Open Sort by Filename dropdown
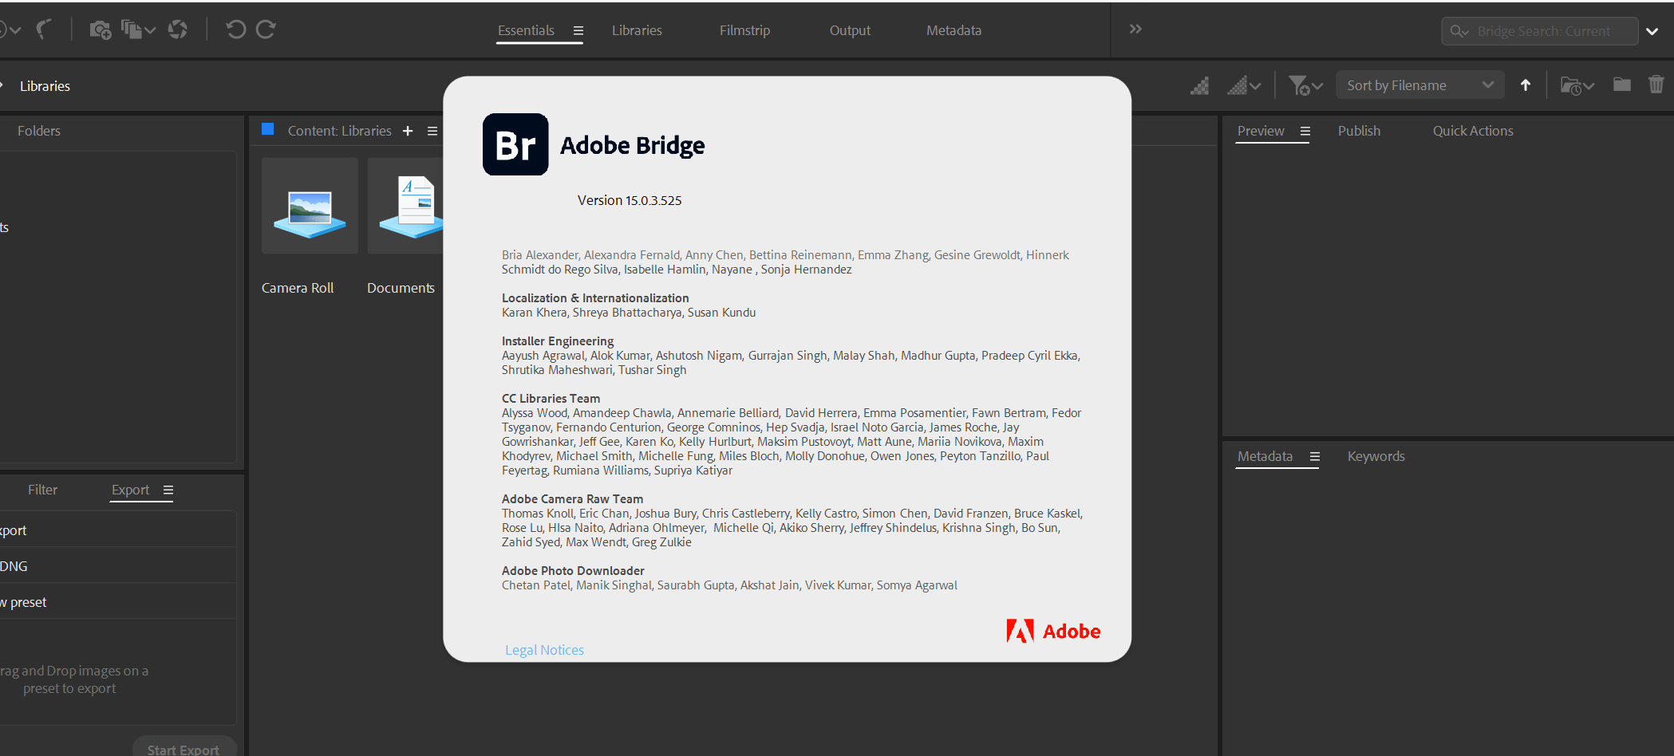This screenshot has width=1674, height=756. (1420, 85)
